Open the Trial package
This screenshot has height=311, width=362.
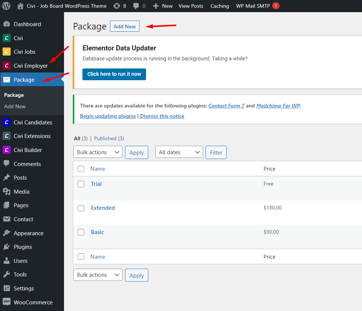pyautogui.click(x=96, y=184)
